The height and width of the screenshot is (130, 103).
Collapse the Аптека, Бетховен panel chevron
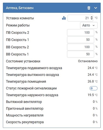(x=96, y=8)
